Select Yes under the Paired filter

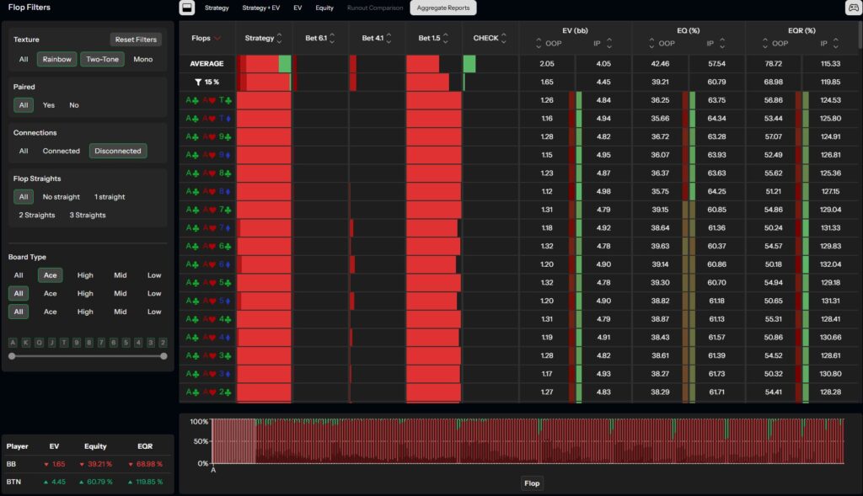point(47,105)
